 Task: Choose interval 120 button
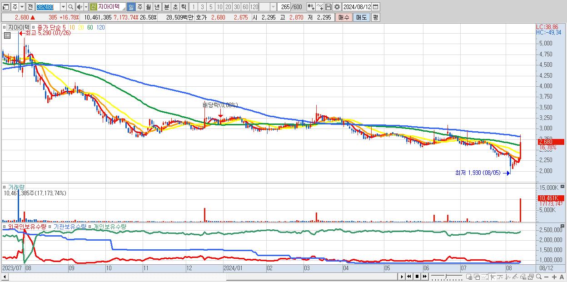click(x=254, y=7)
